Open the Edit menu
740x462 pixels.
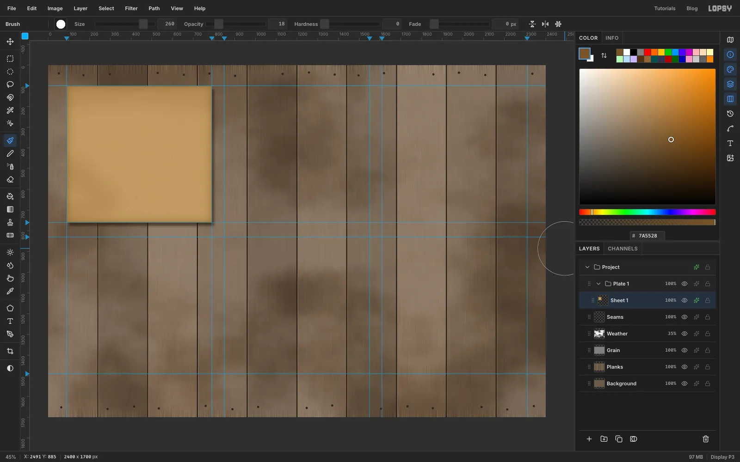(x=32, y=8)
